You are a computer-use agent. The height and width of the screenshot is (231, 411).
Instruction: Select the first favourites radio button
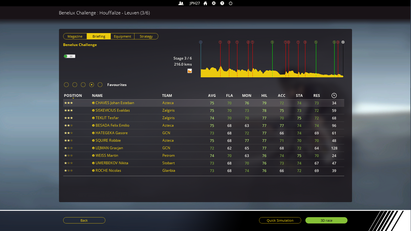(x=66, y=85)
